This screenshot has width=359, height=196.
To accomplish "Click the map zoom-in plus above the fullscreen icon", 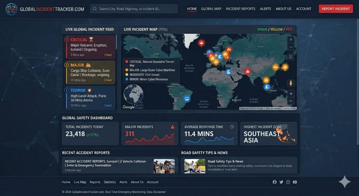I will click(291, 40).
